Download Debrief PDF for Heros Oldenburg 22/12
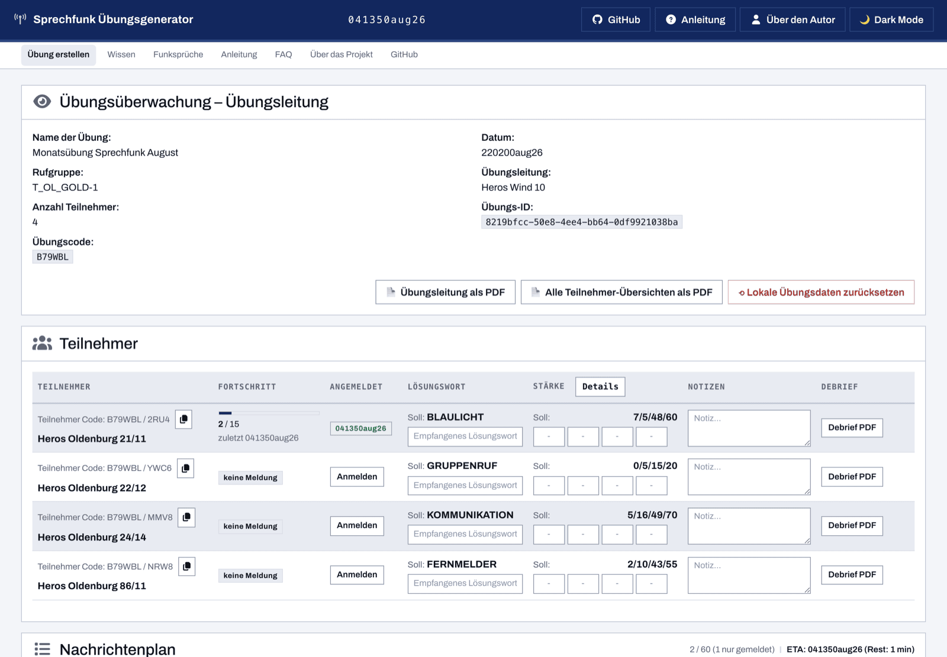This screenshot has width=947, height=657. 852,477
